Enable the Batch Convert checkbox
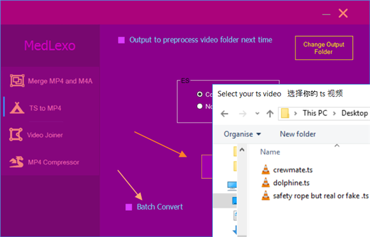 [x=129, y=207]
